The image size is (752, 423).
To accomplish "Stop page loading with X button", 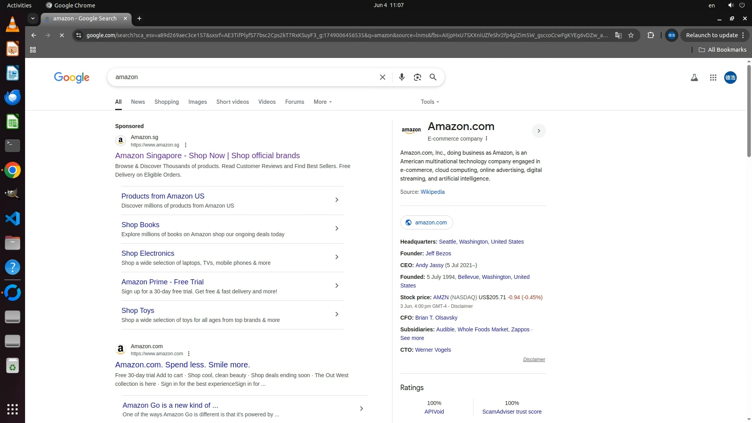I will [x=61, y=35].
